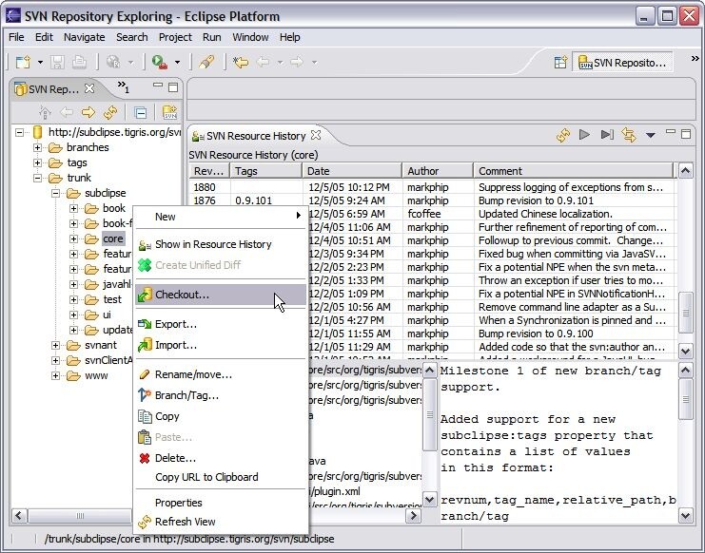This screenshot has width=705, height=553.
Task: Open the Project menu
Action: coord(175,37)
